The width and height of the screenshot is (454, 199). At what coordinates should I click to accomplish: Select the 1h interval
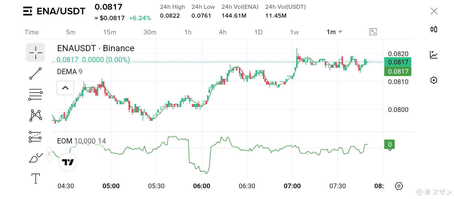coord(188,32)
